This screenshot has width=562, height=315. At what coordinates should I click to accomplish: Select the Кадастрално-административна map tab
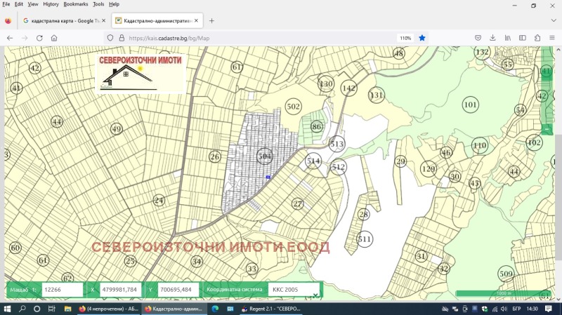point(157,21)
